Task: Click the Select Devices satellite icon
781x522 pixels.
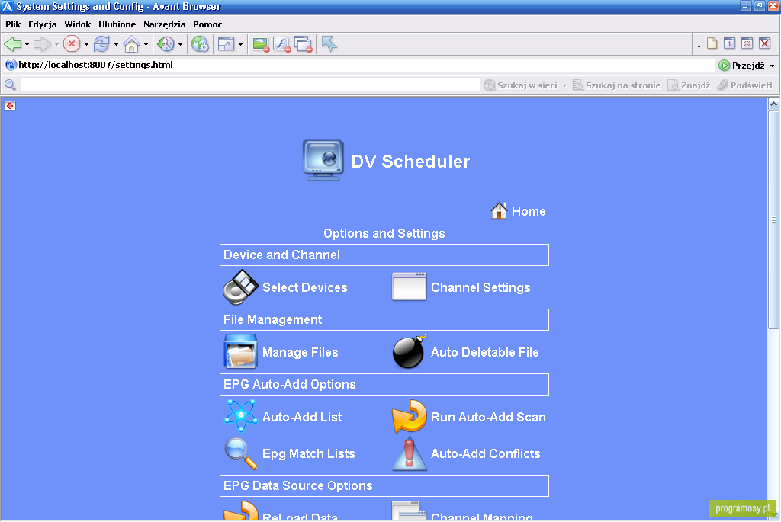Action: [x=240, y=287]
